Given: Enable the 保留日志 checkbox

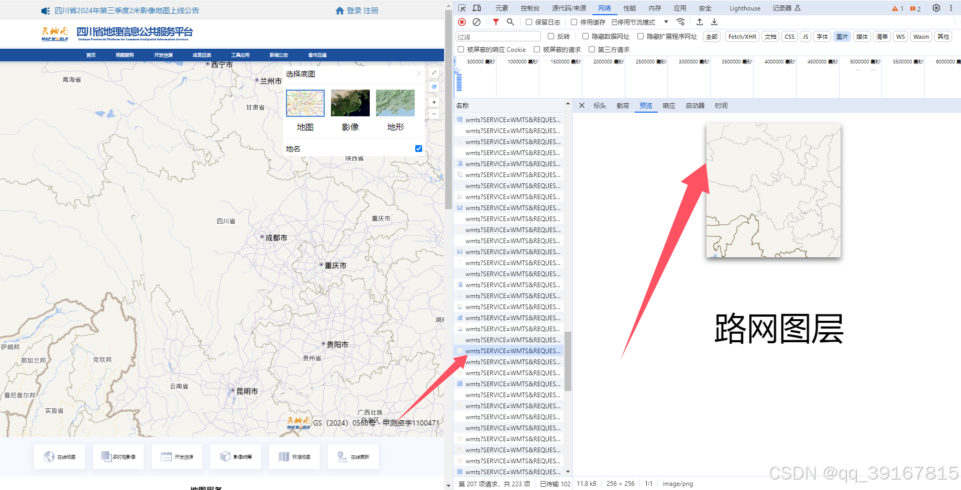Looking at the screenshot, I should pyautogui.click(x=529, y=22).
